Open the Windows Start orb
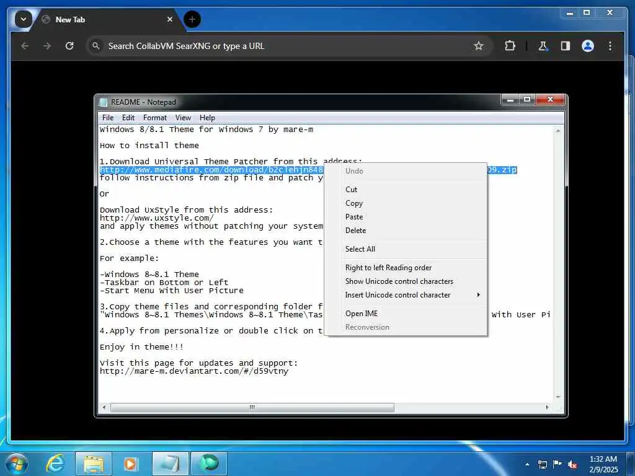This screenshot has width=635, height=476. tap(16, 464)
